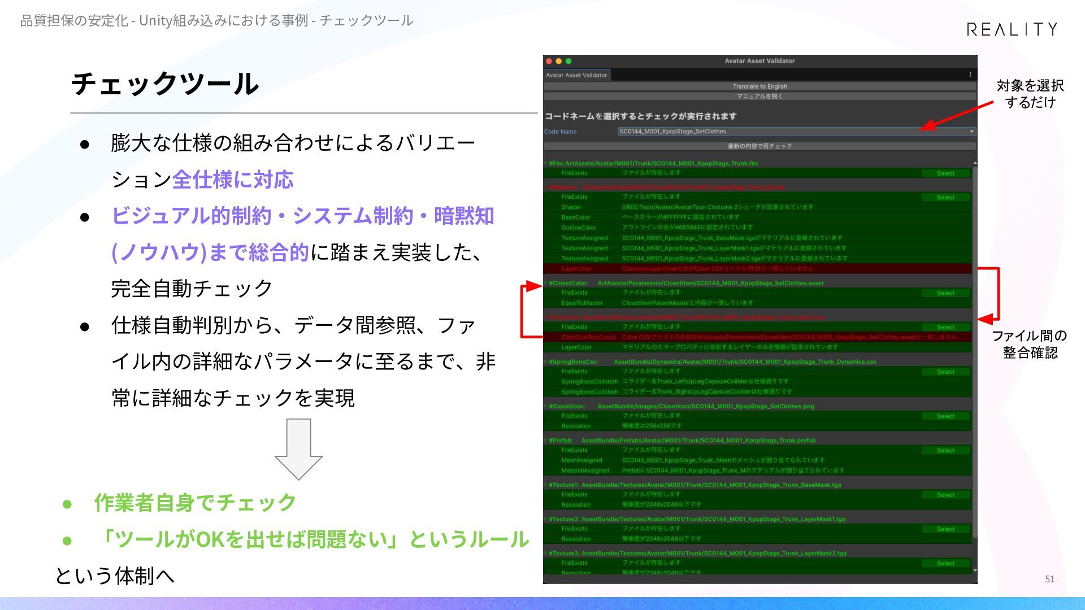Viewport: 1085px width, 610px height.
Task: Click the Code Name label
Action: pos(560,132)
